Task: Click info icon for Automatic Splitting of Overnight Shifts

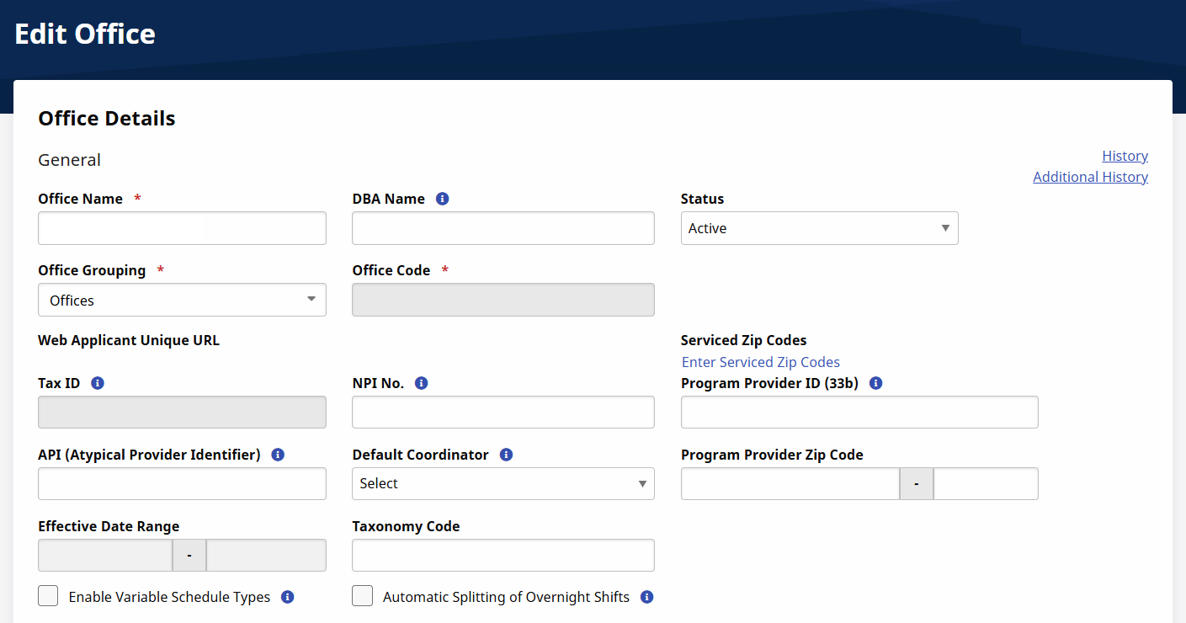Action: pos(646,597)
